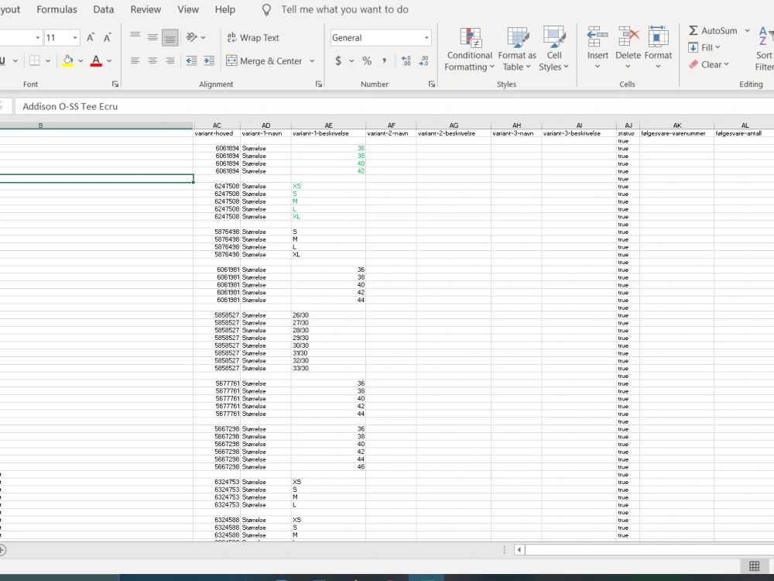Select column AE by its header
The image size is (774, 581).
pos(328,125)
